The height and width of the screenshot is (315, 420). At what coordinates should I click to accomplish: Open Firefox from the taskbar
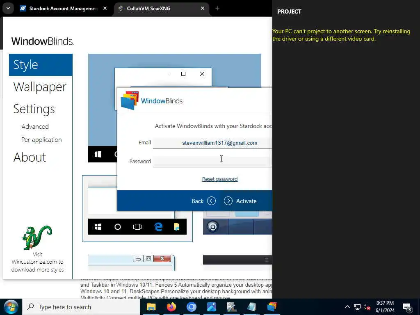pos(171,307)
